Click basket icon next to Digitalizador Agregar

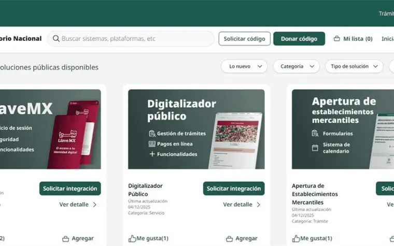229,239
